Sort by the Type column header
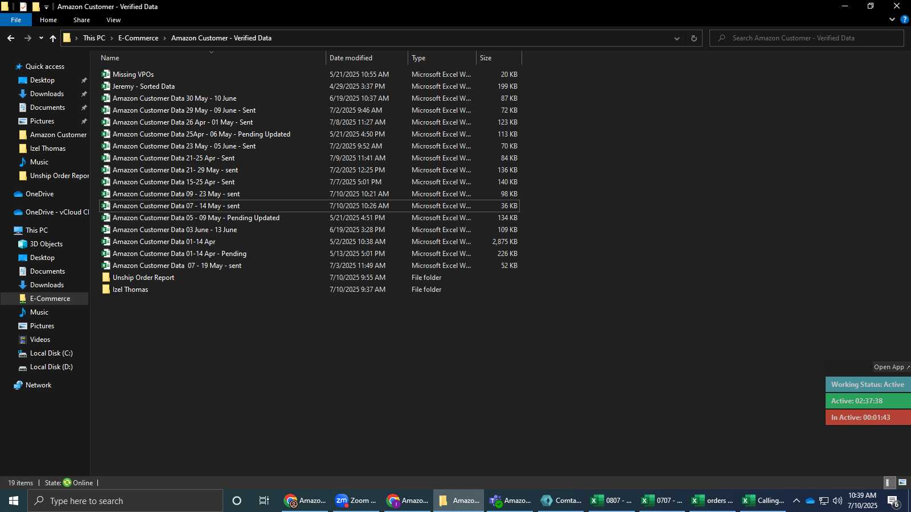Screen dimensions: 911x512 coord(442,58)
